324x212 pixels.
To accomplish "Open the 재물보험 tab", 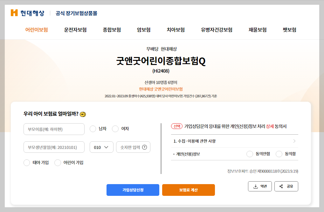I will 258,30.
